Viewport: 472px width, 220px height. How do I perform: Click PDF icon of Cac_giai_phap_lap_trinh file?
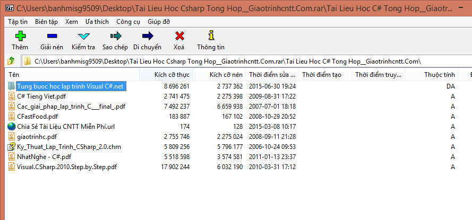[x=12, y=107]
